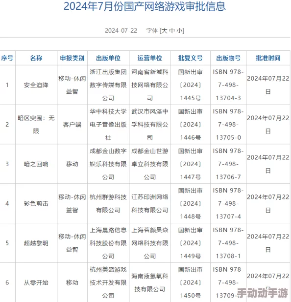Click ISBN 978-7-498-13708-1
The image size is (291, 302).
coord(228,243)
